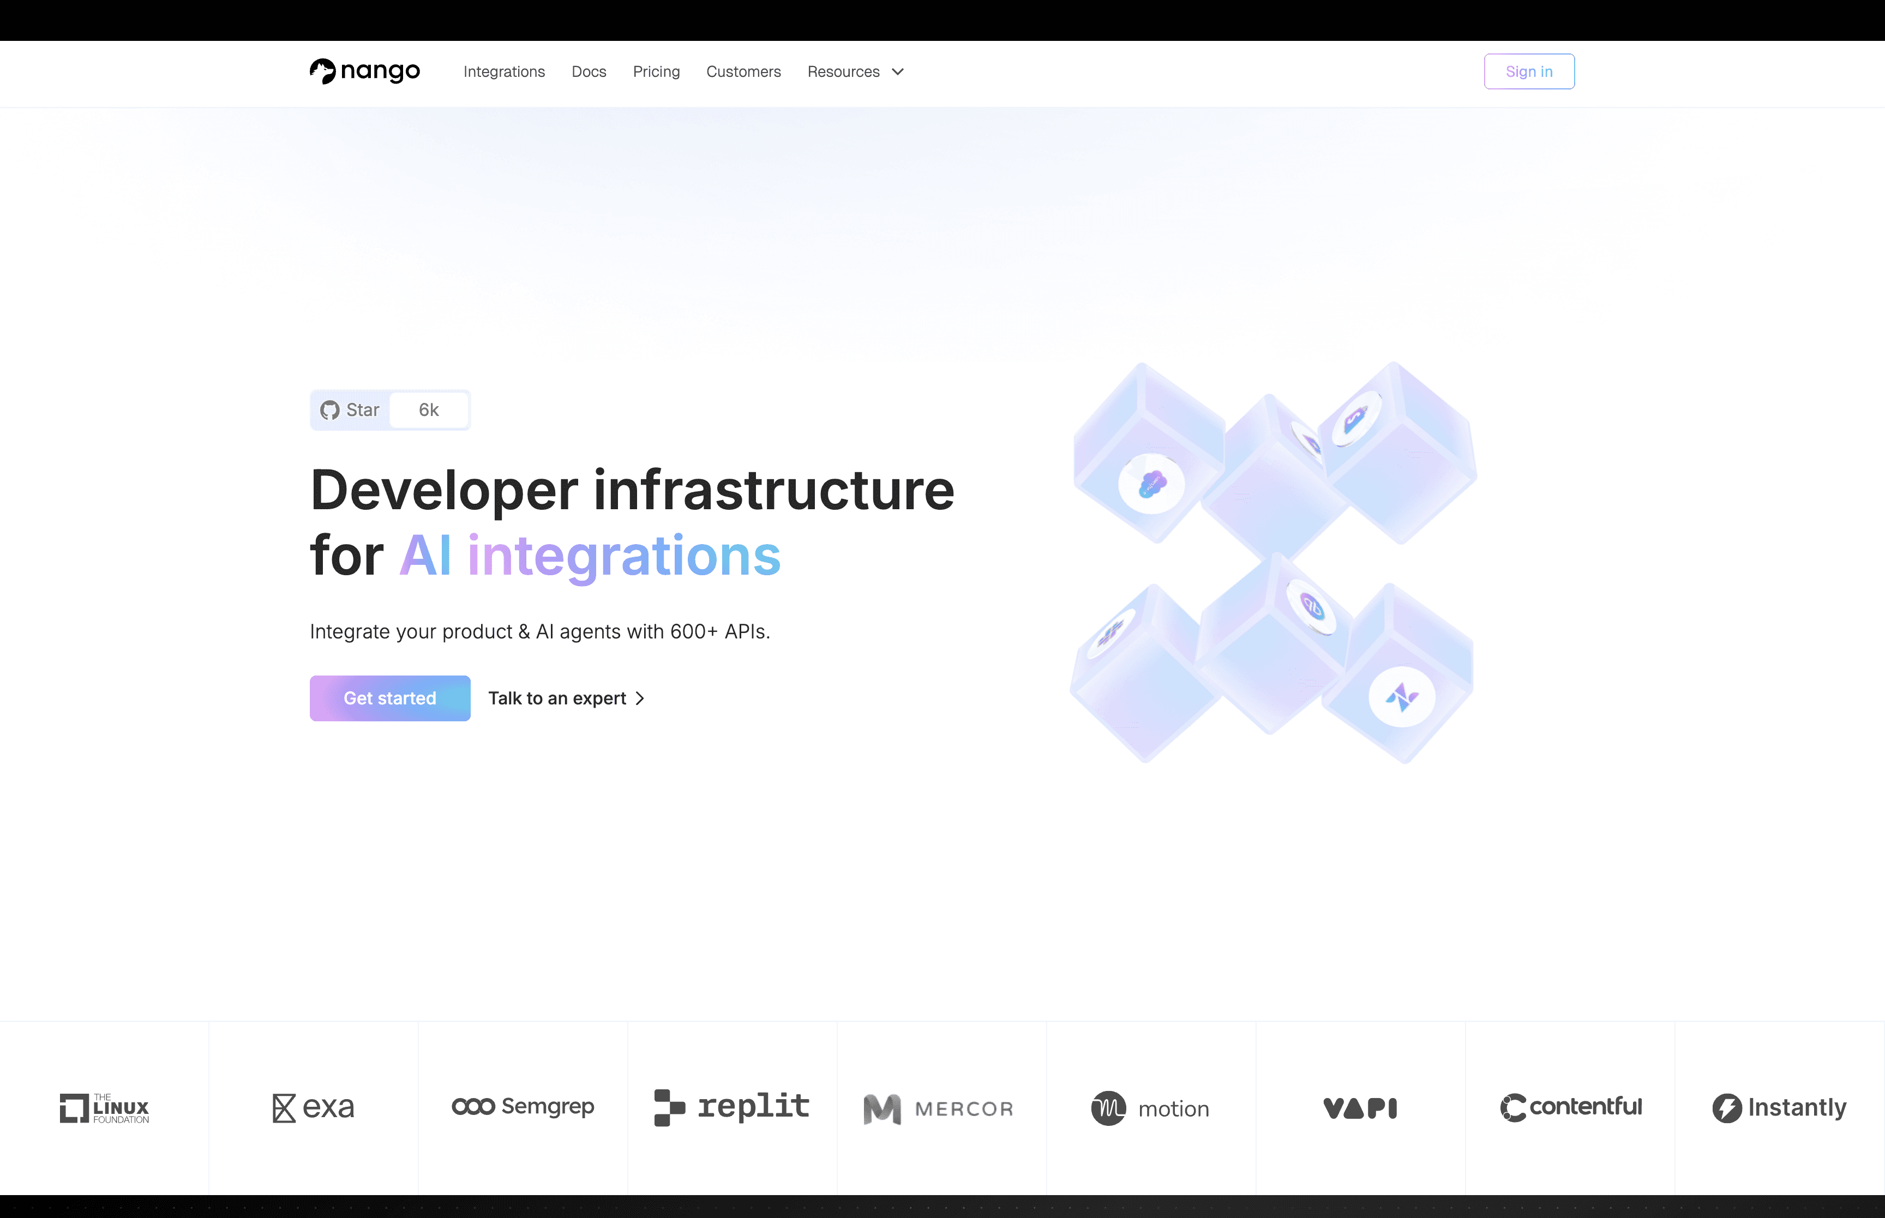1885x1218 pixels.
Task: Go to the Docs page
Action: [589, 72]
